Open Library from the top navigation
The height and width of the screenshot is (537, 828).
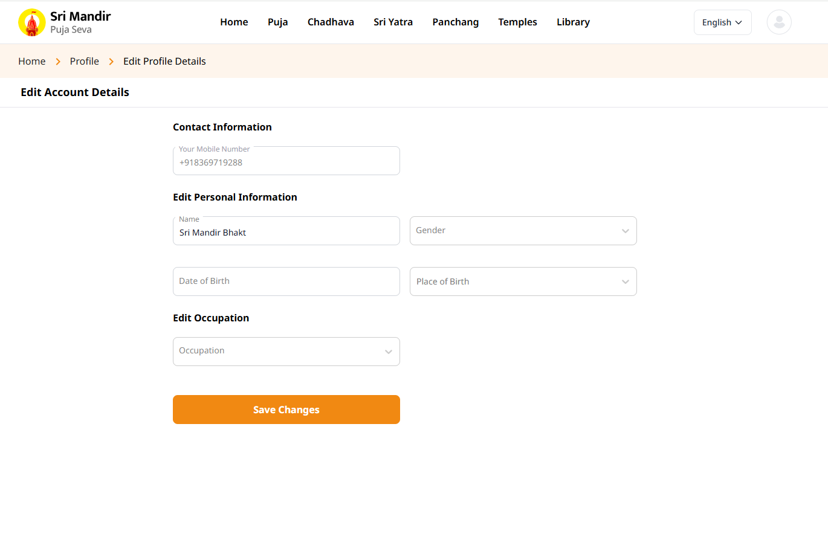572,22
